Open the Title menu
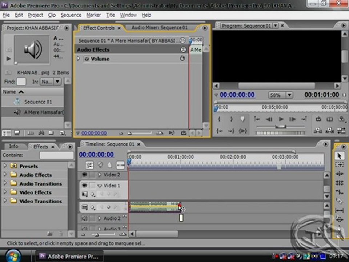Screen dimensions: 349x262 click(111, 15)
